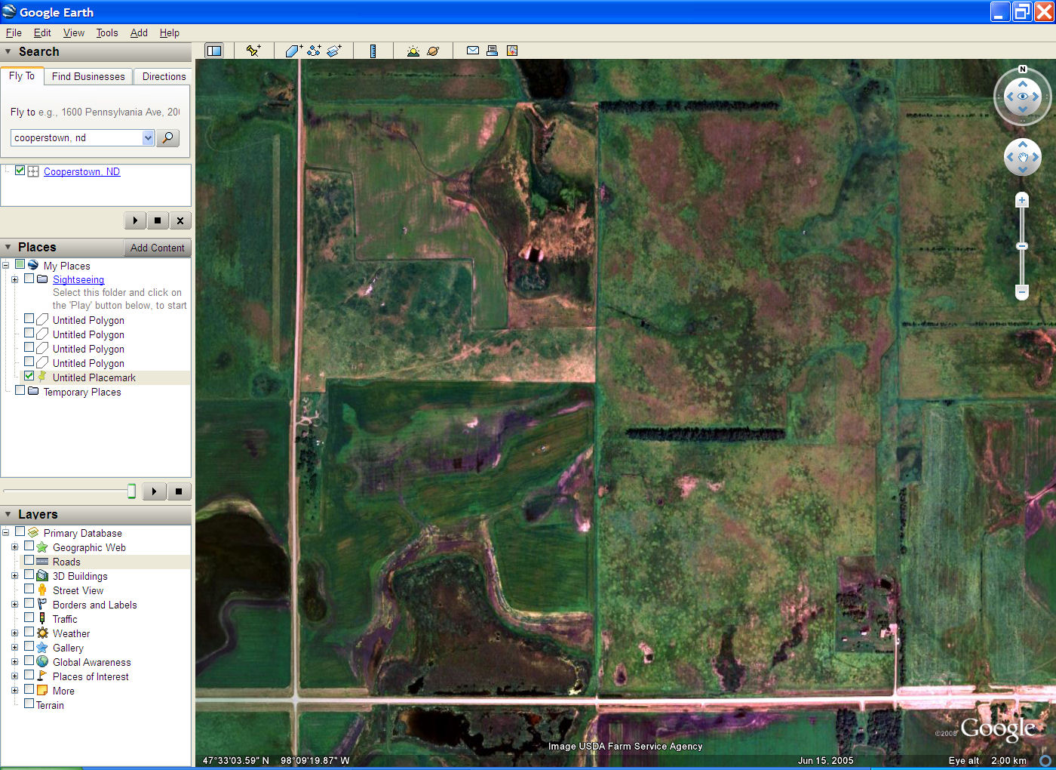Image resolution: width=1056 pixels, height=770 pixels.
Task: Open the File menu
Action: click(x=14, y=32)
